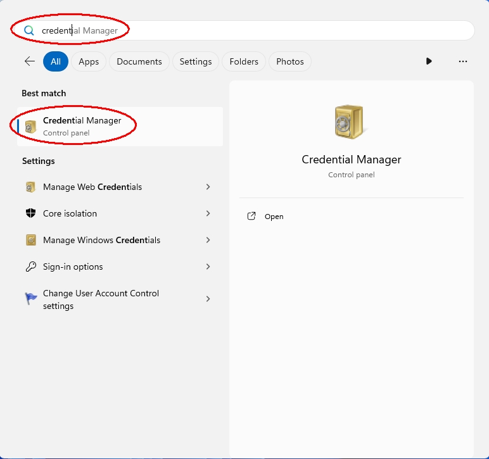Click the large Credential Manager safe icon
The width and height of the screenshot is (489, 459).
coord(351,122)
